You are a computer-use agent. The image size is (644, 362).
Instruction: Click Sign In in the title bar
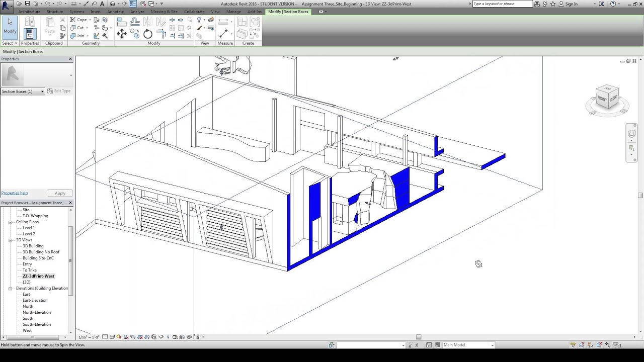click(x=572, y=4)
